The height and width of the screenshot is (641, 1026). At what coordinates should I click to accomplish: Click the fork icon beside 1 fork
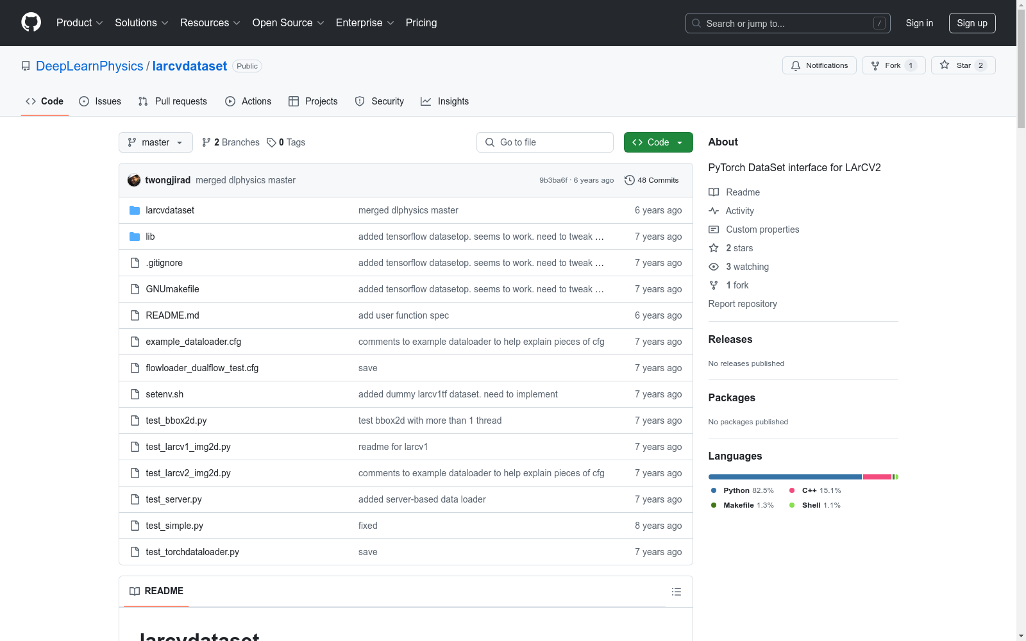point(714,285)
